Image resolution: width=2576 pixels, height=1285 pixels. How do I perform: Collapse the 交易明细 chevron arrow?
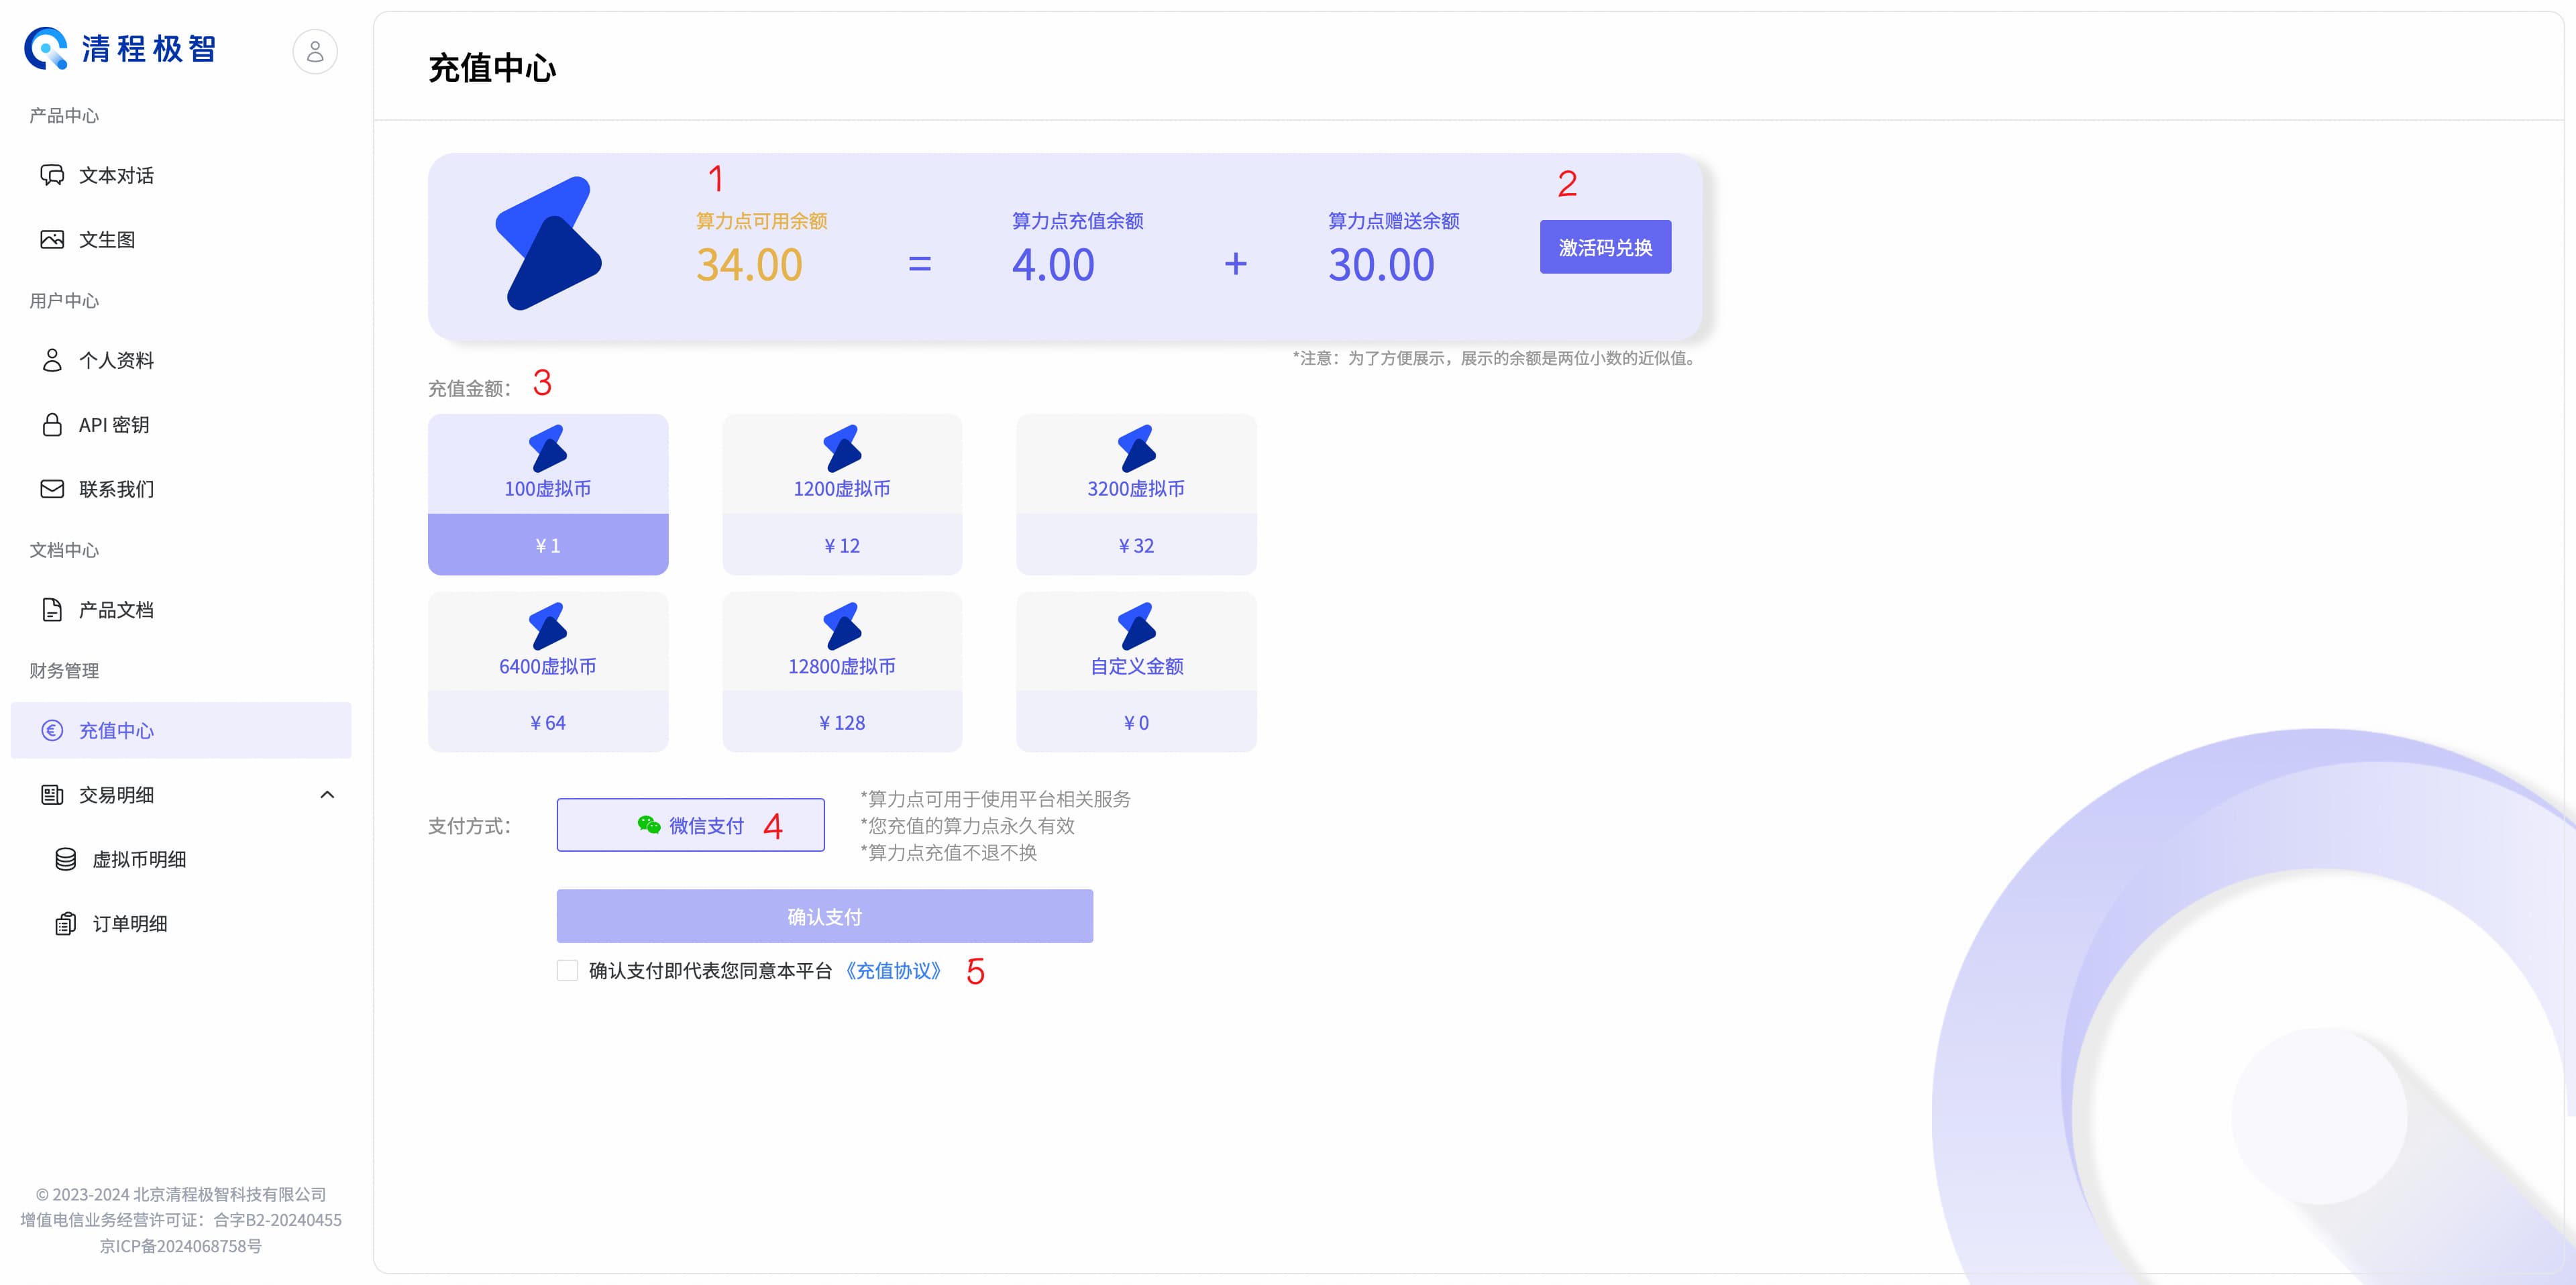(327, 795)
